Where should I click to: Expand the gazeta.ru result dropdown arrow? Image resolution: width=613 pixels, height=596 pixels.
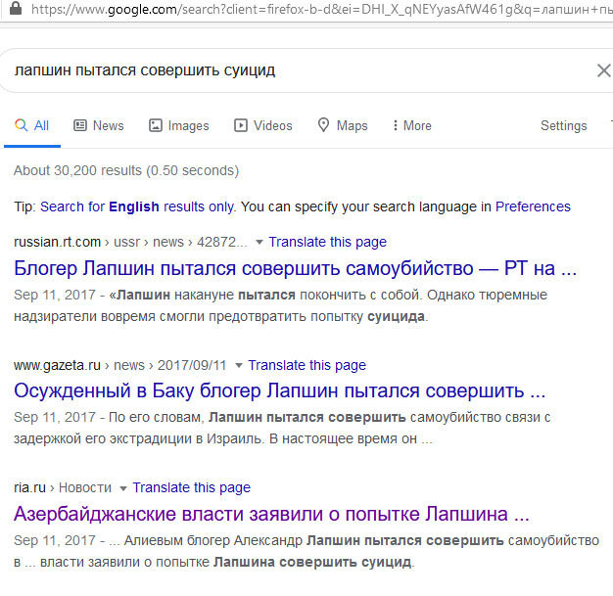tap(239, 365)
